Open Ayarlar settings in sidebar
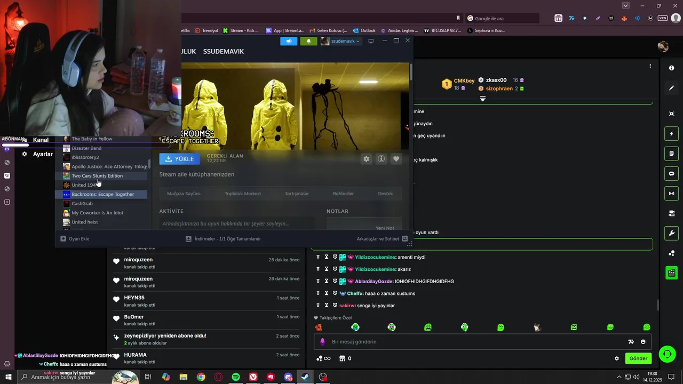The image size is (683, 384). coord(37,154)
